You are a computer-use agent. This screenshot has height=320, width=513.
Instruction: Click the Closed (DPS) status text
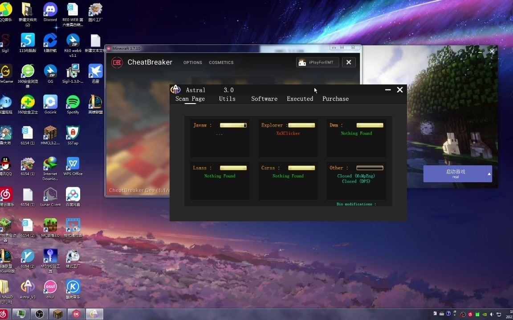[356, 181]
